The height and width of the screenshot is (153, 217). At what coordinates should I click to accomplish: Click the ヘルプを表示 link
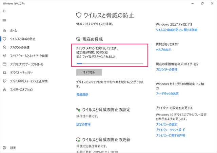tap(163, 50)
